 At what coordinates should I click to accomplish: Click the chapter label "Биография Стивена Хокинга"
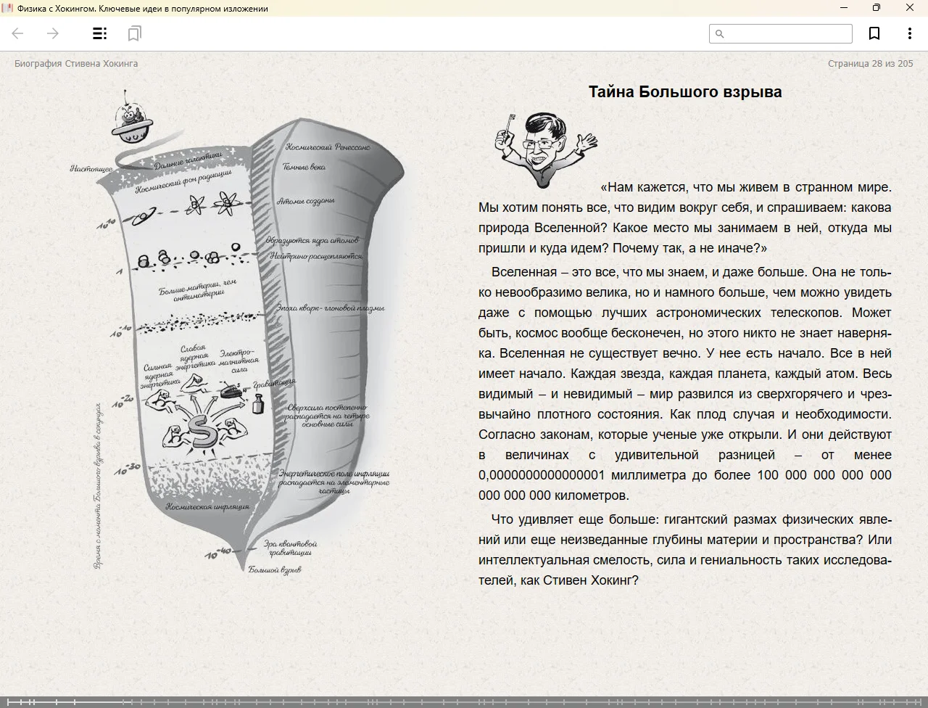(x=76, y=64)
